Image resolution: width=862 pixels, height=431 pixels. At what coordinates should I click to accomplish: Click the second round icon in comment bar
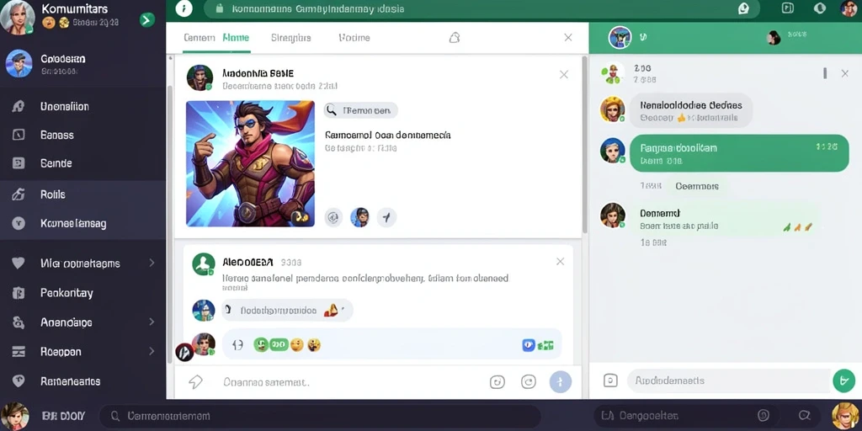(529, 381)
